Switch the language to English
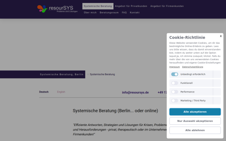Viewport: 226px width, 141px height. 61,92
